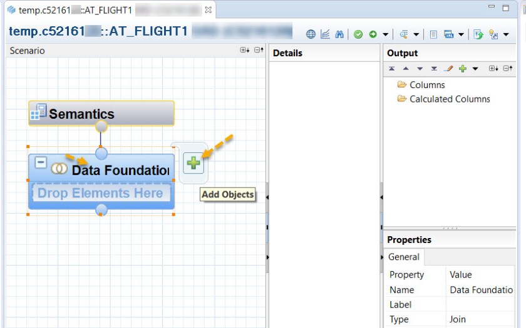The image size is (526, 328).
Task: Select the Calculated Columns folder
Action: 443,99
